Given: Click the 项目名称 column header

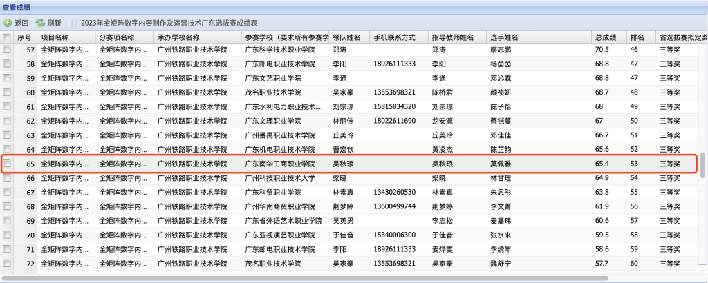Looking at the screenshot, I should [x=55, y=37].
